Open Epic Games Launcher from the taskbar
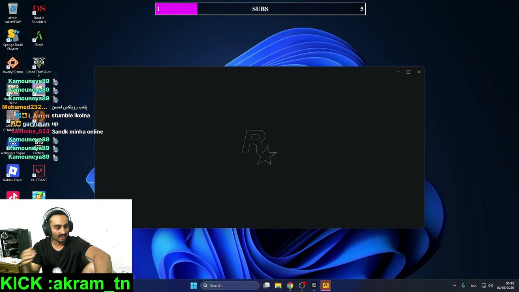This screenshot has width=519, height=292. pyautogui.click(x=313, y=286)
